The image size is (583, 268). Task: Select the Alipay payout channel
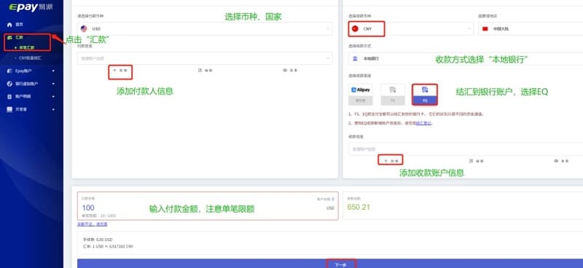[360, 95]
